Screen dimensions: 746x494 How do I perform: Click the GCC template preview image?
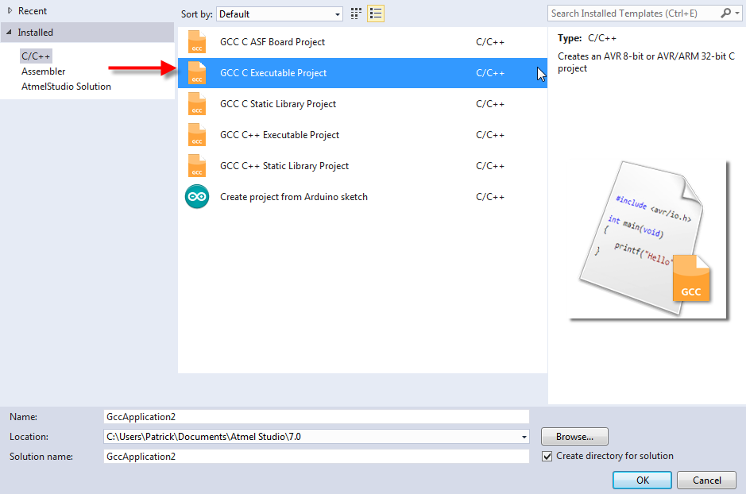click(649, 240)
